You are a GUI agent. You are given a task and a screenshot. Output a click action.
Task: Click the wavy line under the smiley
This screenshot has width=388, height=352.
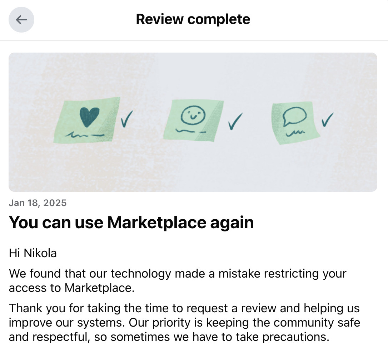190,131
